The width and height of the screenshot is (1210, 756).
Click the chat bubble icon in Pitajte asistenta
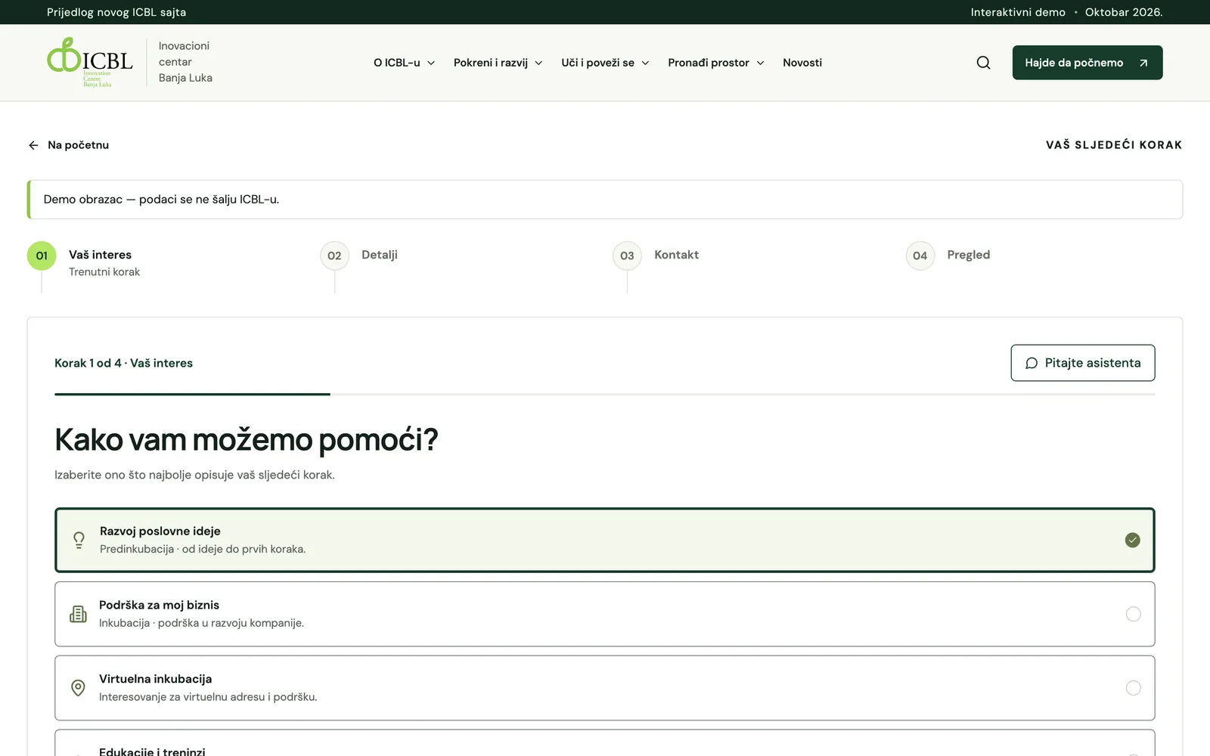coord(1032,364)
